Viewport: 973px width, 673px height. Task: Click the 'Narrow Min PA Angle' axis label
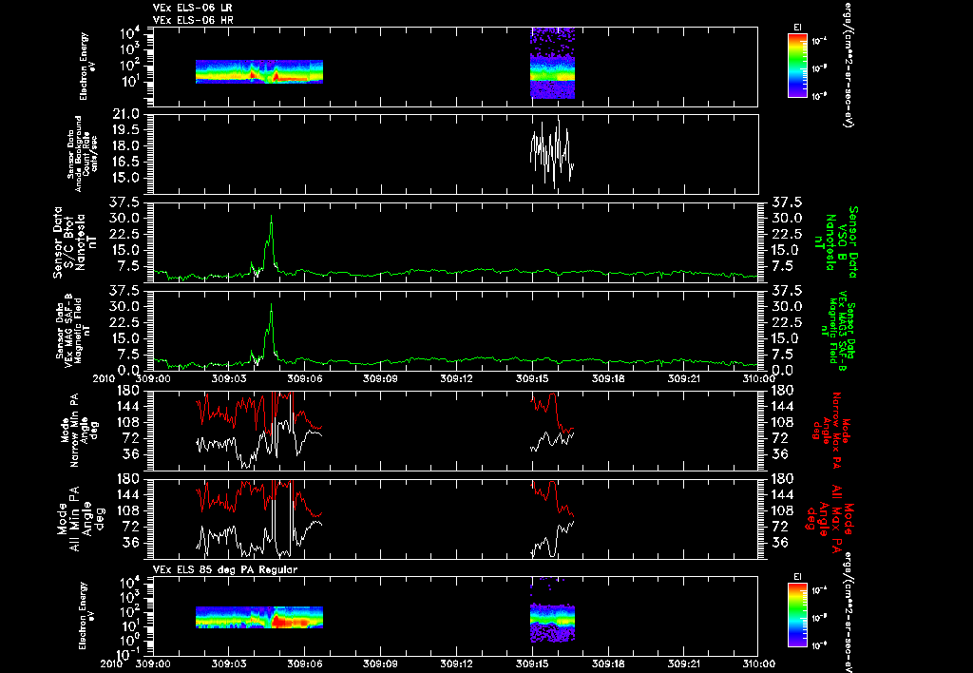coord(80,430)
